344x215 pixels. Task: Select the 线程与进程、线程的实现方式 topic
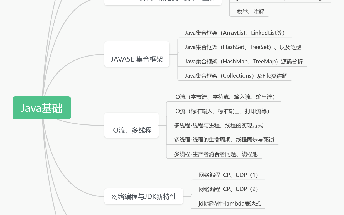point(218,125)
